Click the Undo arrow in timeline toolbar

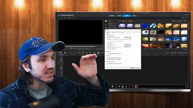click(x=70, y=53)
